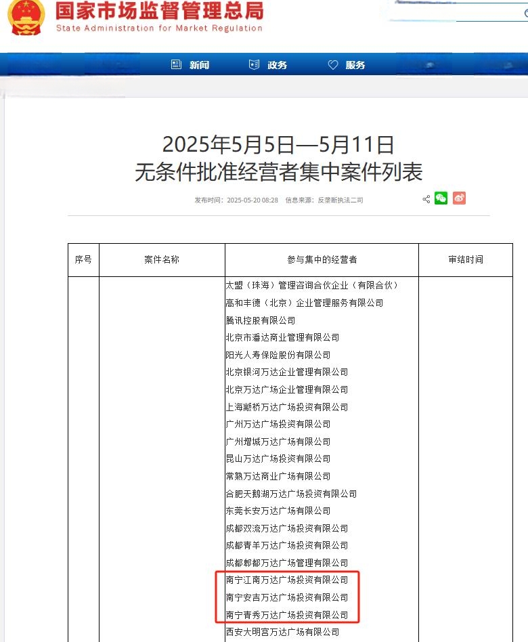Select 昆山万达广场投资有限公司 entry
528x642 pixels.
tap(278, 459)
